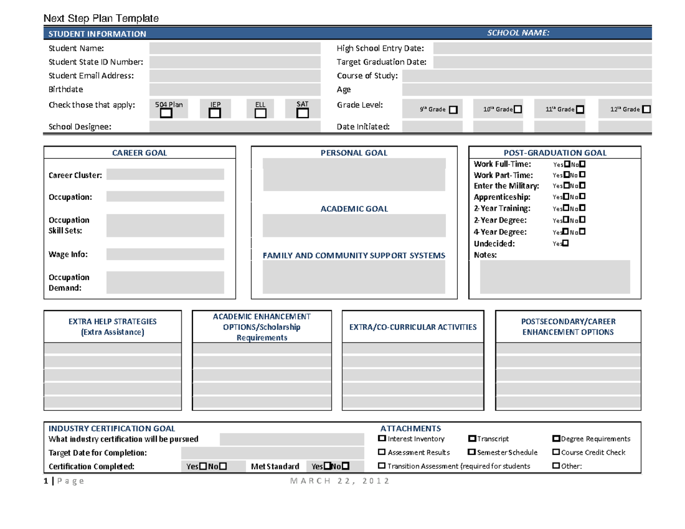Viewport: 685px width, 529px height.
Task: Tick Yes for Work Full-Time
Action: click(x=566, y=164)
